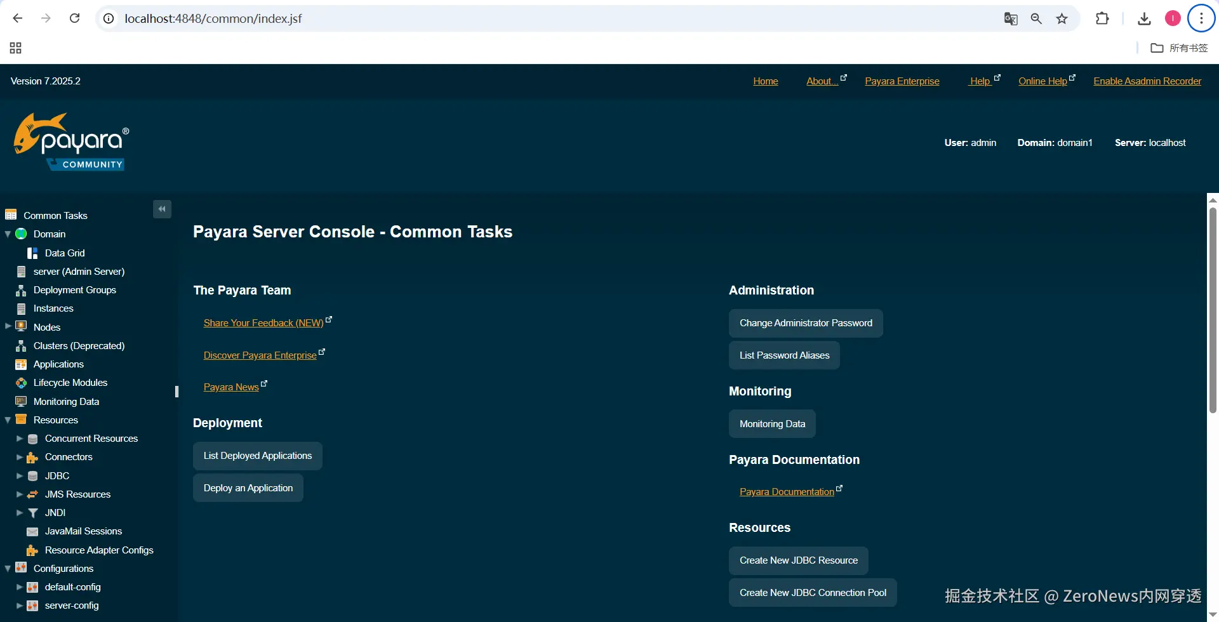Click the Common Tasks table icon

pyautogui.click(x=11, y=215)
